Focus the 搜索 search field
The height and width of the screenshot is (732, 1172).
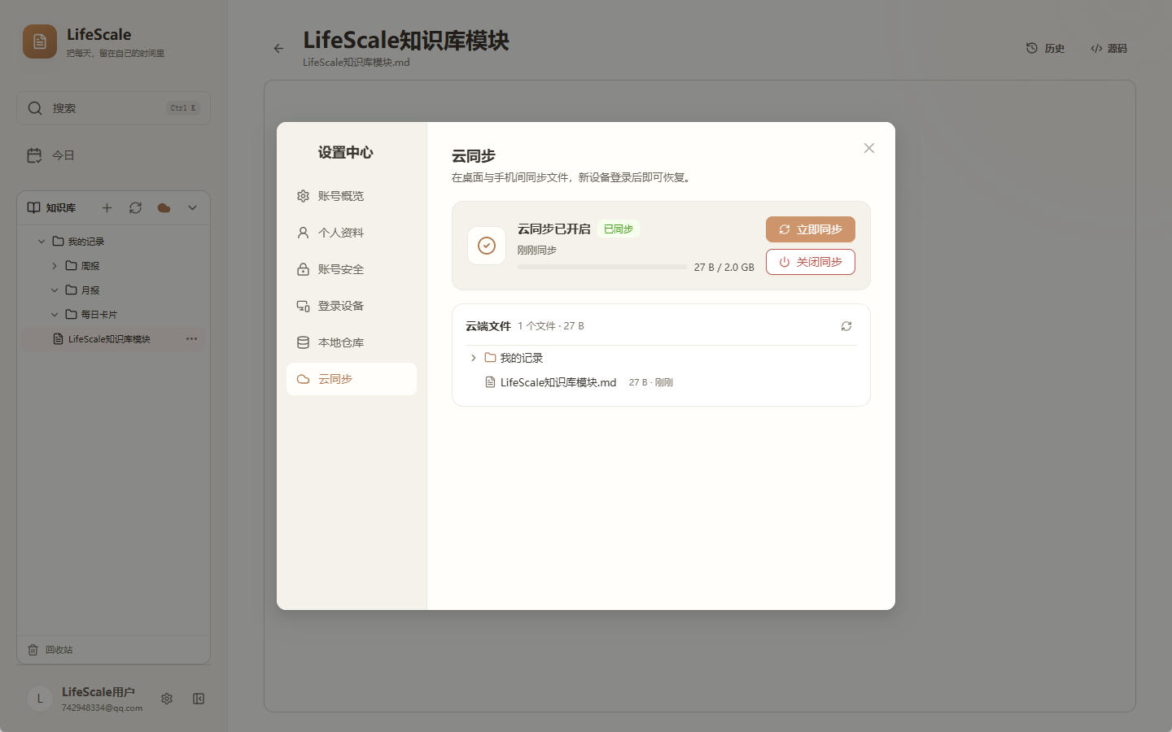[113, 108]
